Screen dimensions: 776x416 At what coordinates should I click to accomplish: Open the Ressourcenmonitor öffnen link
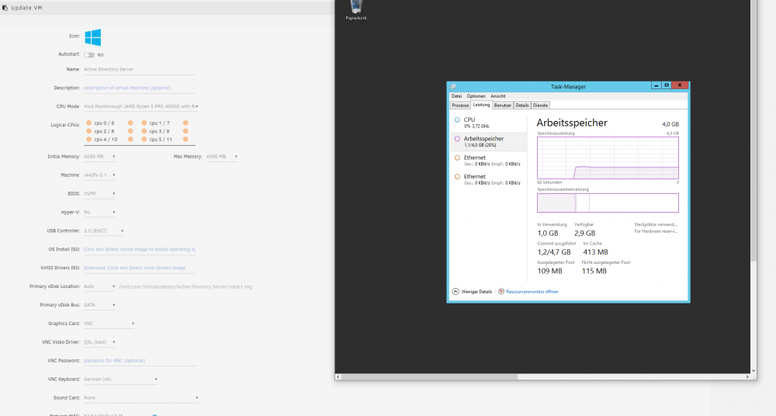pos(532,292)
